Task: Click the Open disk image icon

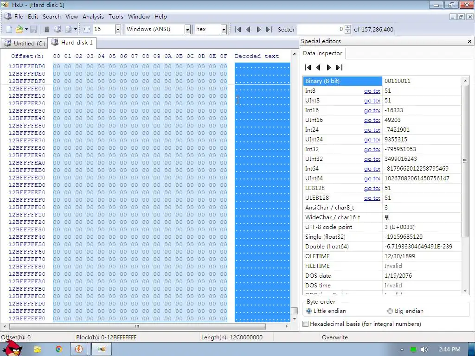Action: coord(69,29)
